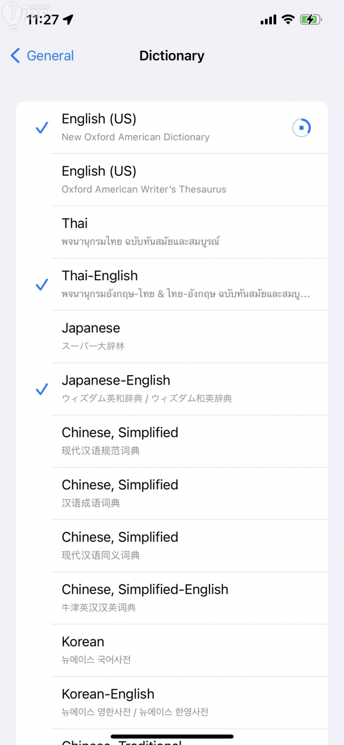Image resolution: width=344 pixels, height=745 pixels.
Task: Stop the New Oxford dictionary download
Action: (301, 128)
